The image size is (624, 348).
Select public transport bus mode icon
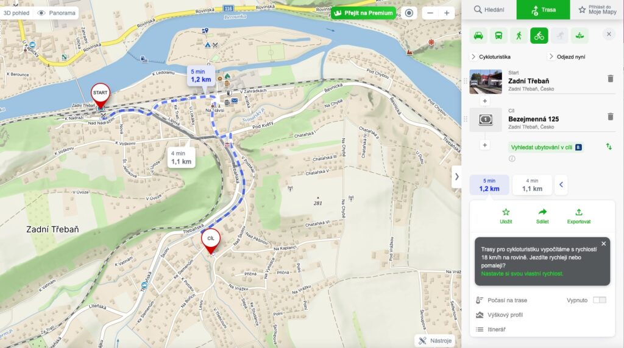click(498, 35)
